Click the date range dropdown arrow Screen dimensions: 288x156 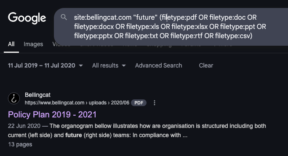(x=81, y=65)
